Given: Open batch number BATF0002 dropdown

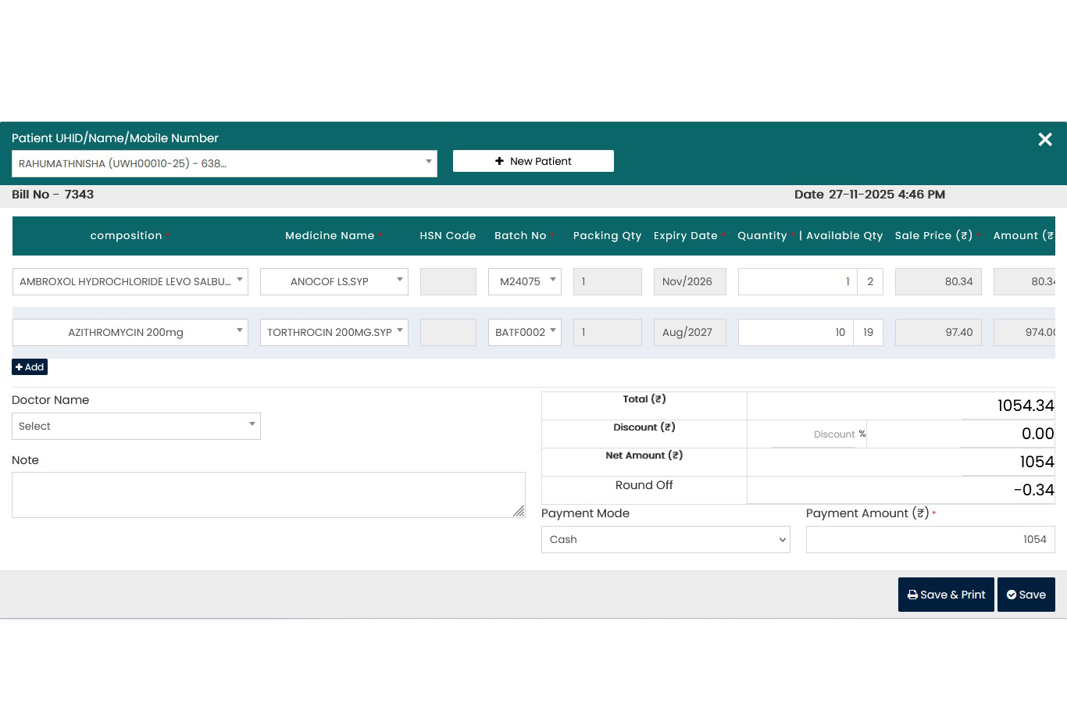Looking at the screenshot, I should tap(524, 333).
